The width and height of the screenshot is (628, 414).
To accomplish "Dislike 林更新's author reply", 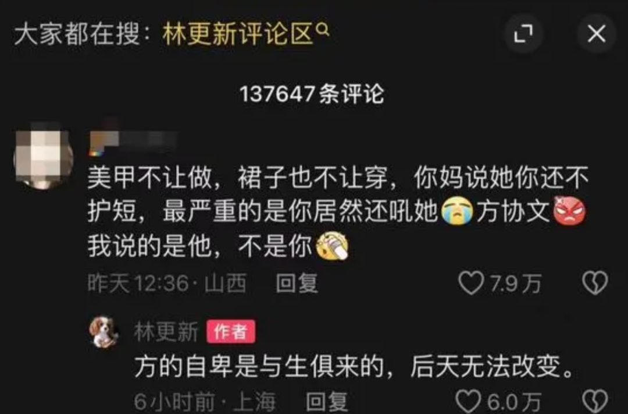I will (595, 401).
